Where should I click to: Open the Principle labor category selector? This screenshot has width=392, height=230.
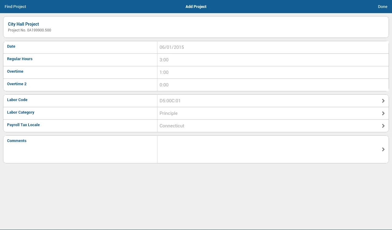[x=168, y=113]
